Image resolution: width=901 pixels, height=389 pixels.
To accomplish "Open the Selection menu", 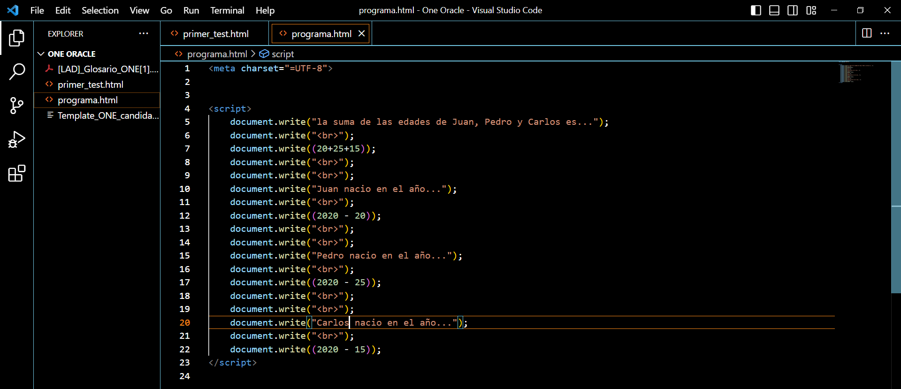I will coord(100,10).
